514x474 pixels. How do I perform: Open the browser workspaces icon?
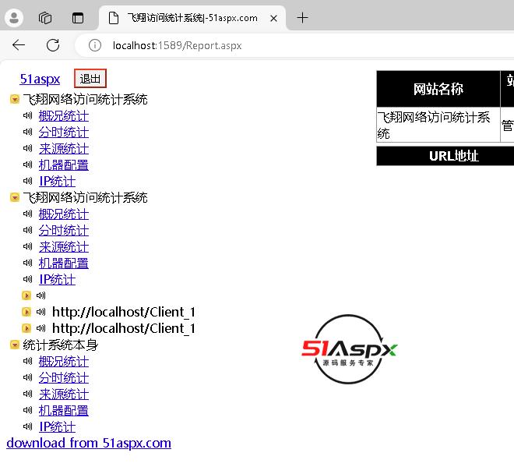pyautogui.click(x=45, y=18)
